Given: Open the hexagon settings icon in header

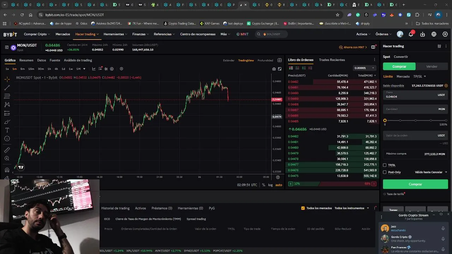Looking at the screenshot, I should 445,34.
